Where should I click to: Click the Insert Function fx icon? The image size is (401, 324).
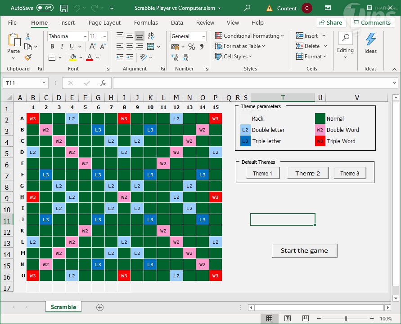103,83
